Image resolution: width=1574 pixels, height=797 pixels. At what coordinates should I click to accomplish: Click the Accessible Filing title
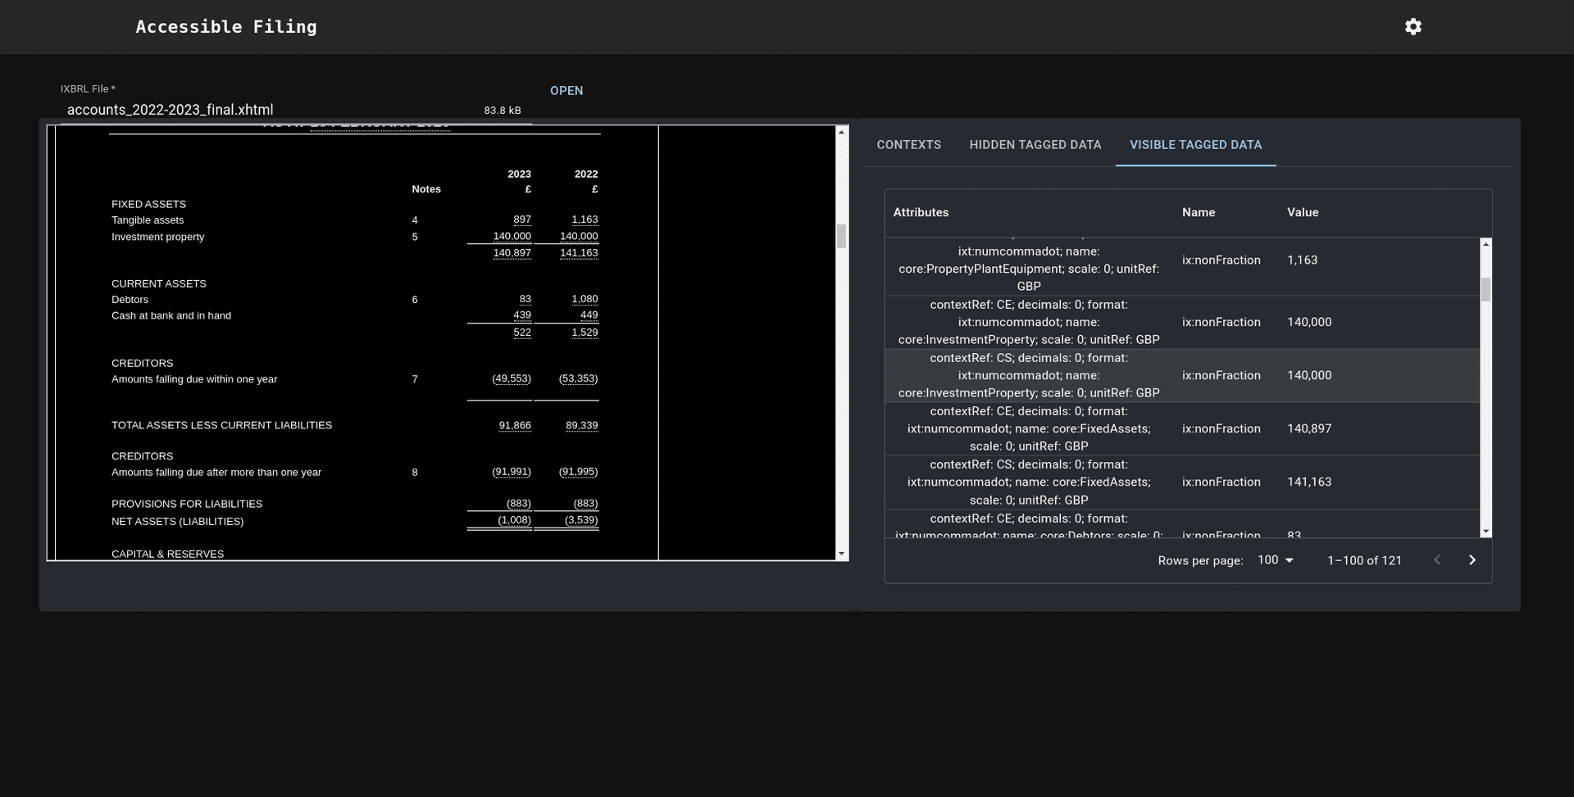[x=226, y=27]
